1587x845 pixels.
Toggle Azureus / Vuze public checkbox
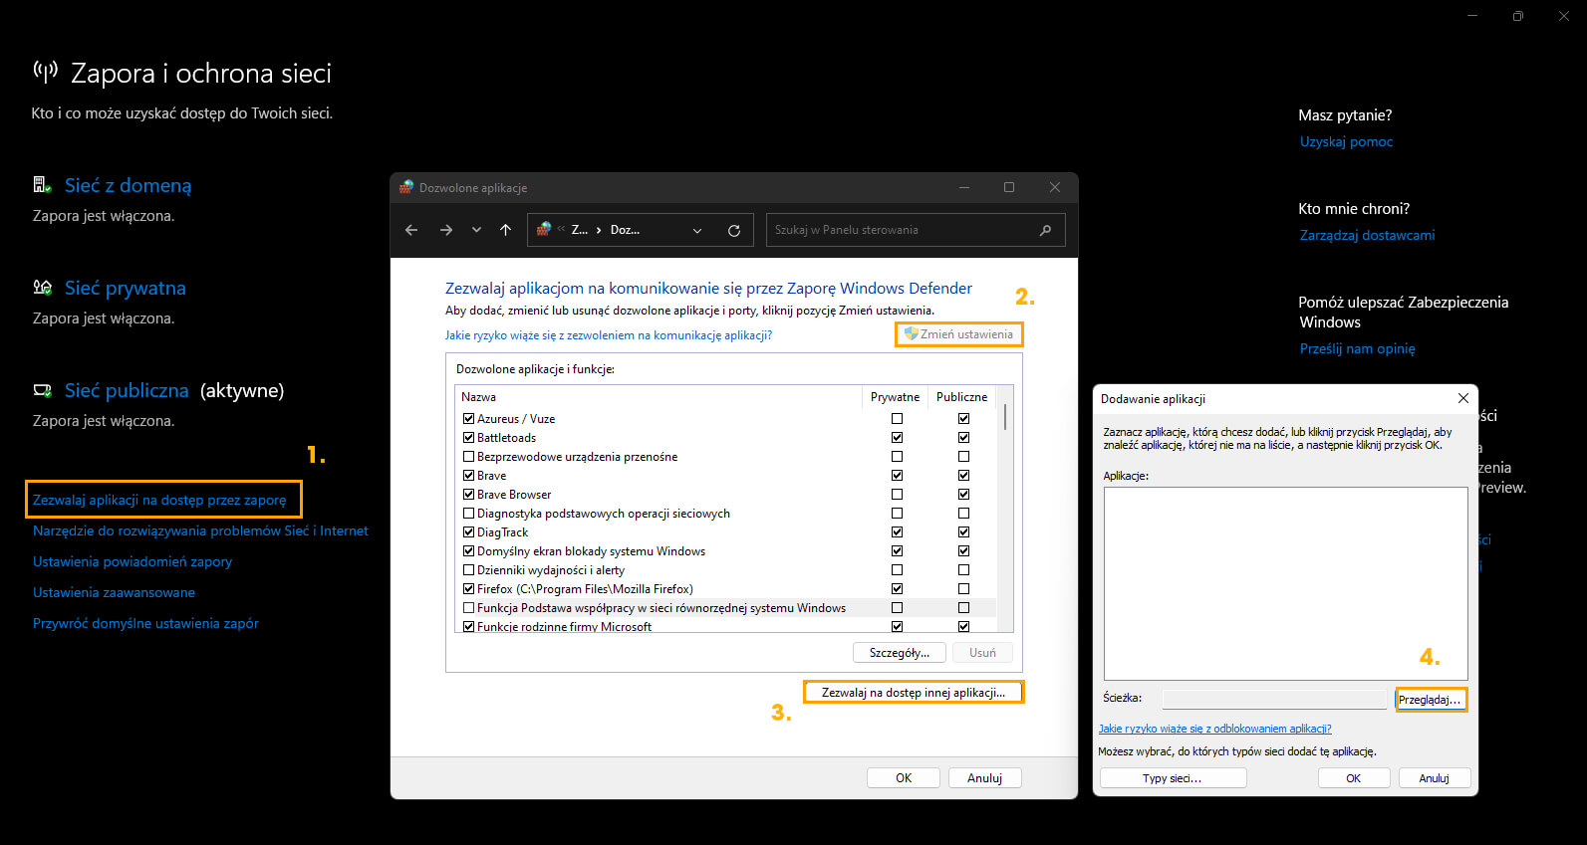click(x=963, y=419)
